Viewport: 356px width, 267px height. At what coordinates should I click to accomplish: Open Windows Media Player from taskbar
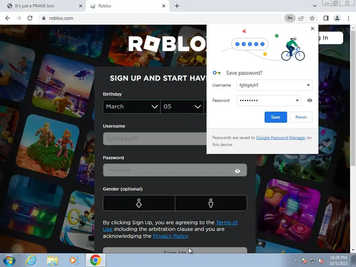pos(73,260)
